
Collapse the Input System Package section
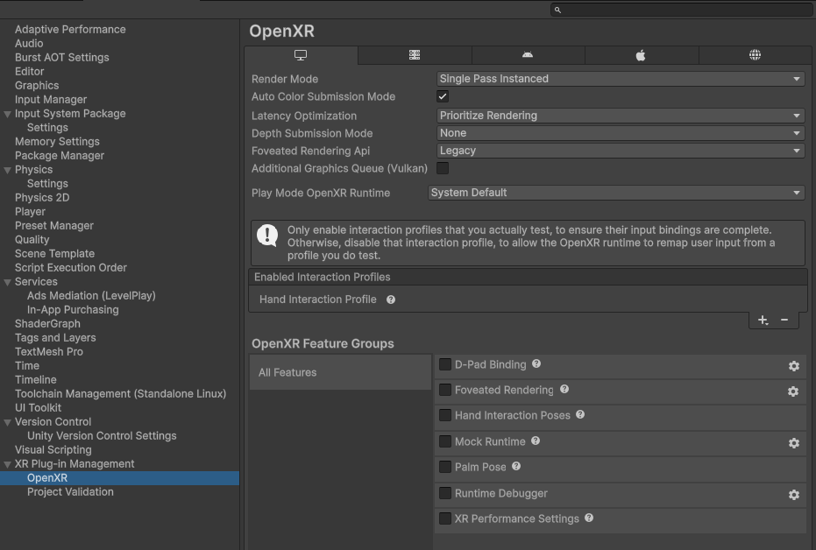[x=7, y=114]
